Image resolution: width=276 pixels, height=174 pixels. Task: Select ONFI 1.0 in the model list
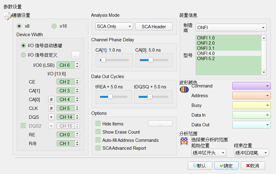point(229,38)
